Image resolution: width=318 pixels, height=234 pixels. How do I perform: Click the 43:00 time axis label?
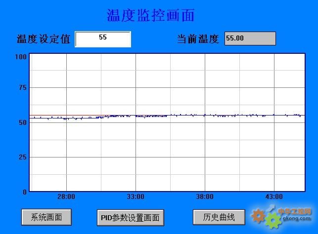click(274, 196)
